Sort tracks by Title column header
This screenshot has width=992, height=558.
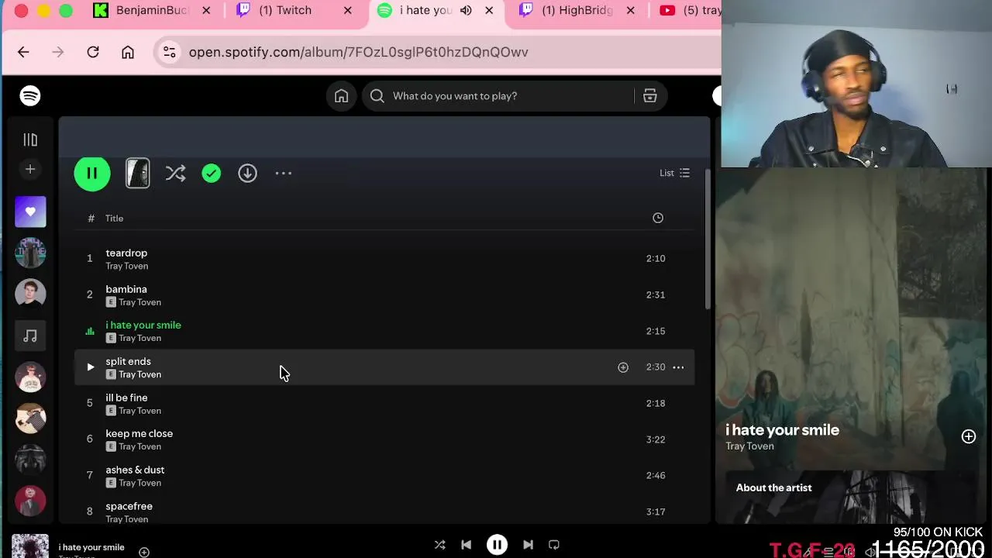pos(115,218)
